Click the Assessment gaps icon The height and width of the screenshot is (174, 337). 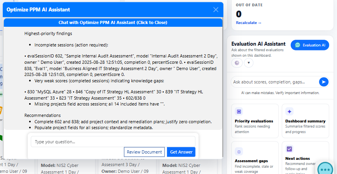(x=239, y=152)
